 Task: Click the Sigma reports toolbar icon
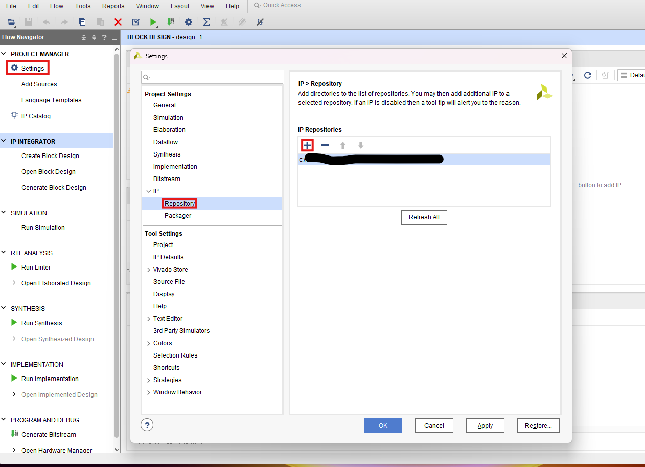pyautogui.click(x=206, y=22)
